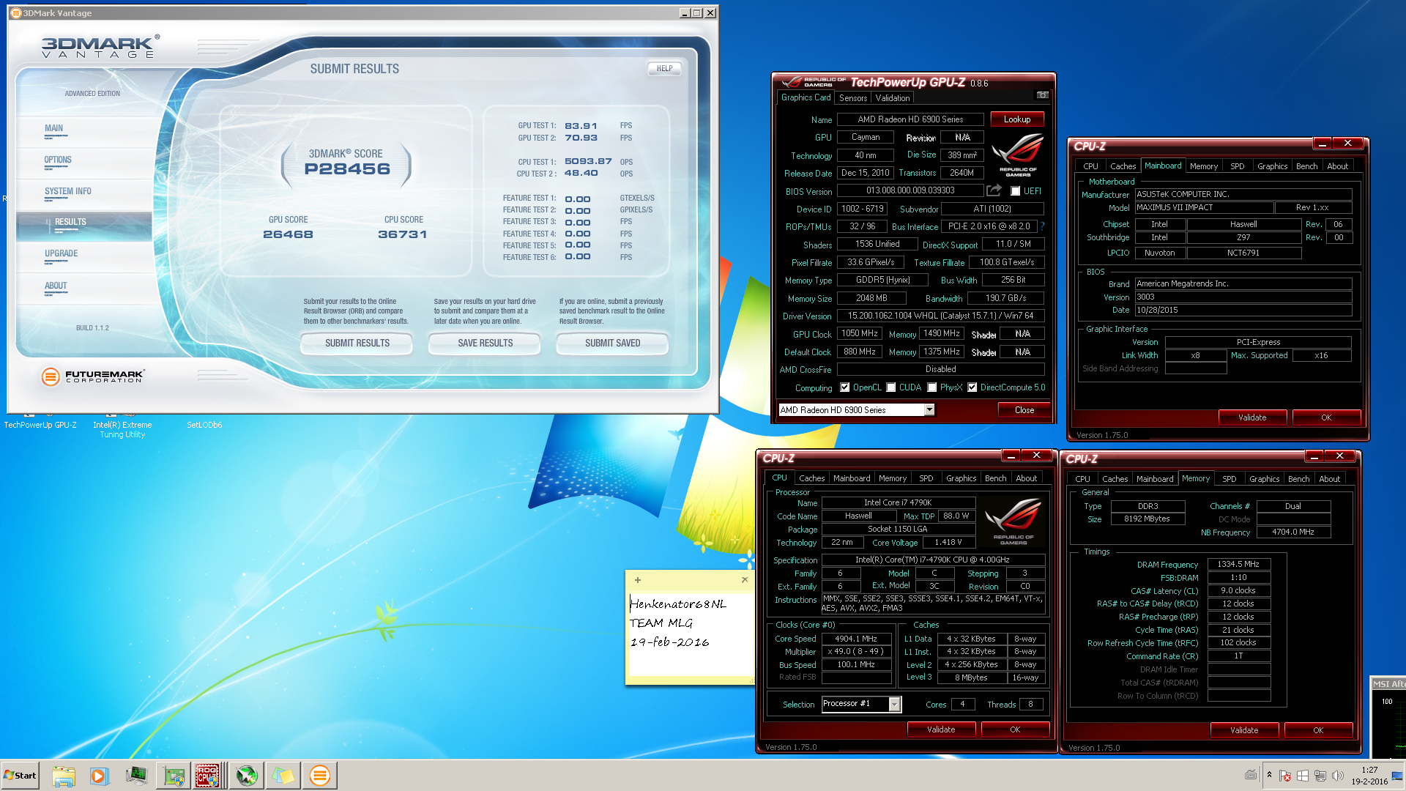Click the ROG logo in the GPU-Z panel

coord(1018,155)
